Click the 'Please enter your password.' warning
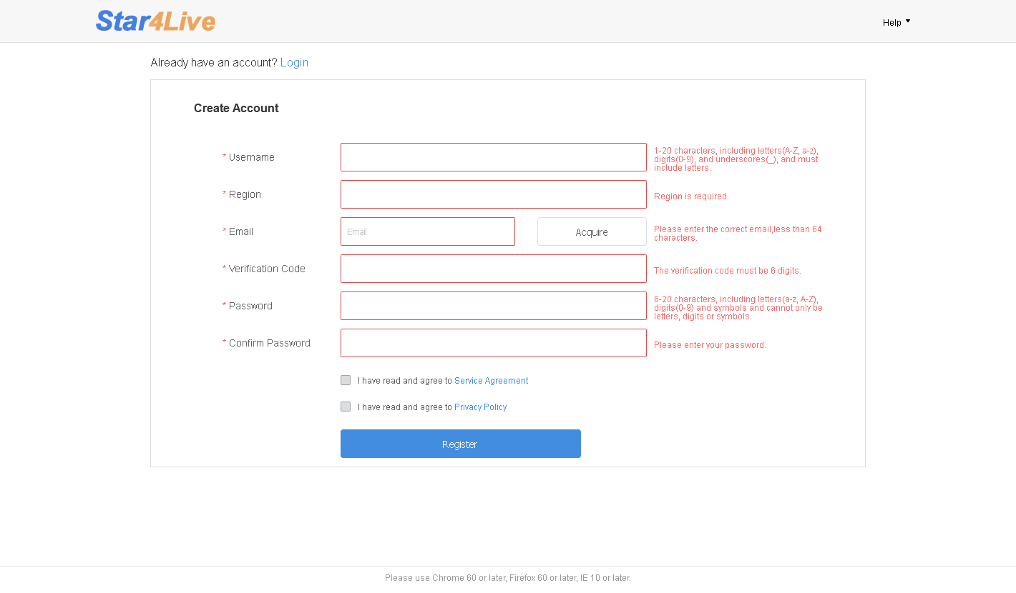The image size is (1016, 593). click(x=710, y=345)
